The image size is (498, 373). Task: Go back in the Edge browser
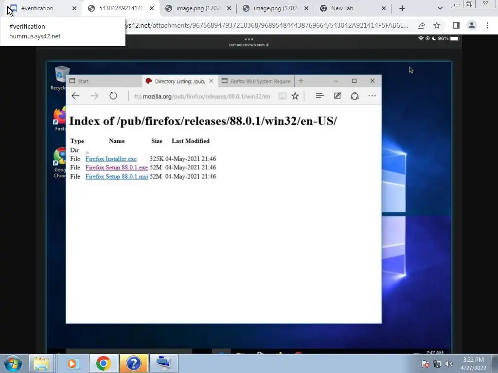click(x=75, y=96)
